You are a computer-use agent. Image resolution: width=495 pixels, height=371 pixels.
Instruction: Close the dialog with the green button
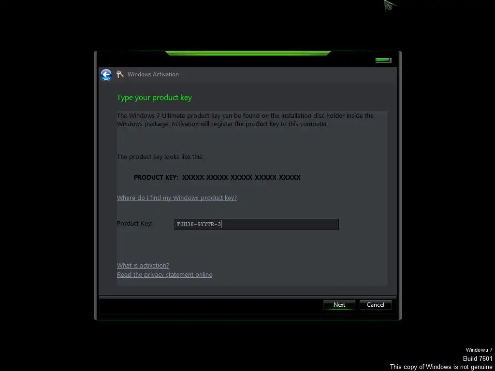point(383,60)
